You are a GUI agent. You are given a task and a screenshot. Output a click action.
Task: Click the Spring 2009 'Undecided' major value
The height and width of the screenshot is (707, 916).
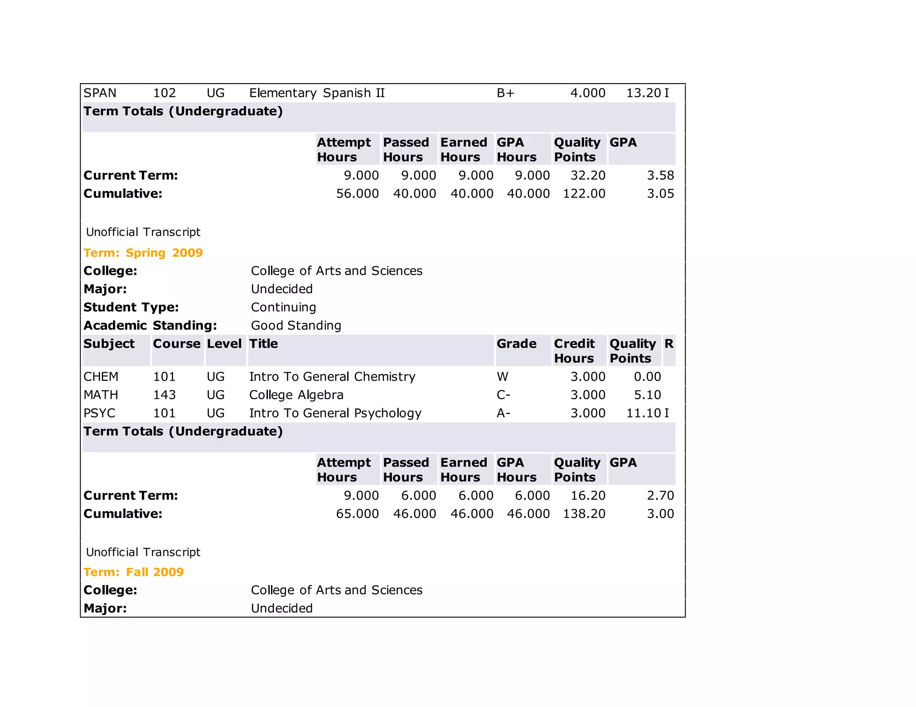coord(282,289)
